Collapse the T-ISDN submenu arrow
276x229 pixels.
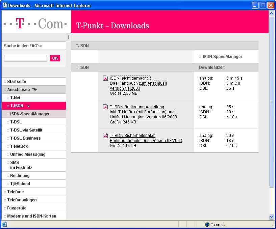click(28, 106)
